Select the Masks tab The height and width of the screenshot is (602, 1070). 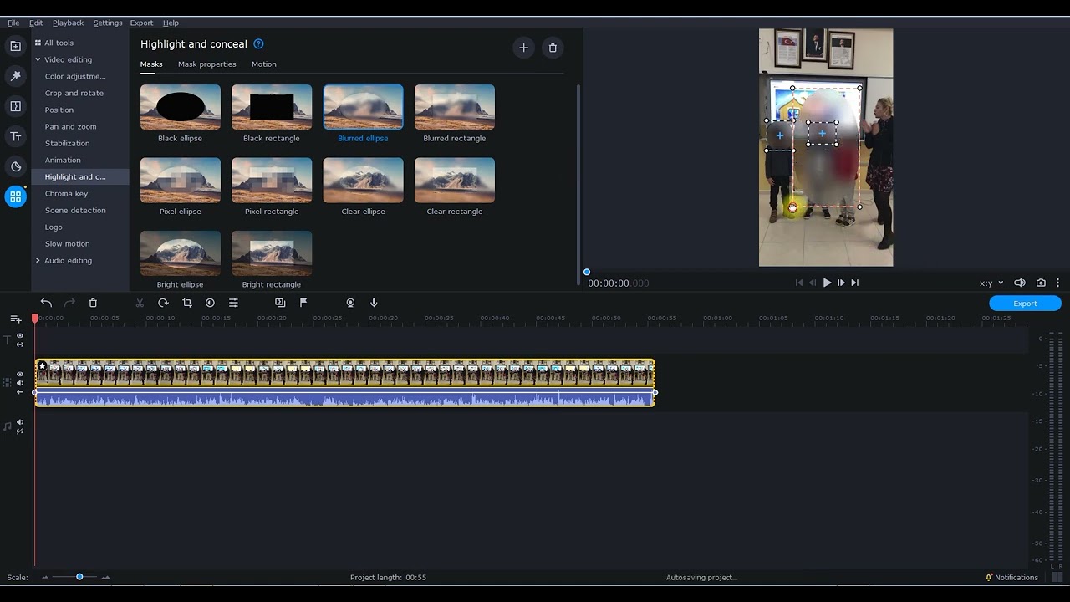click(x=151, y=64)
